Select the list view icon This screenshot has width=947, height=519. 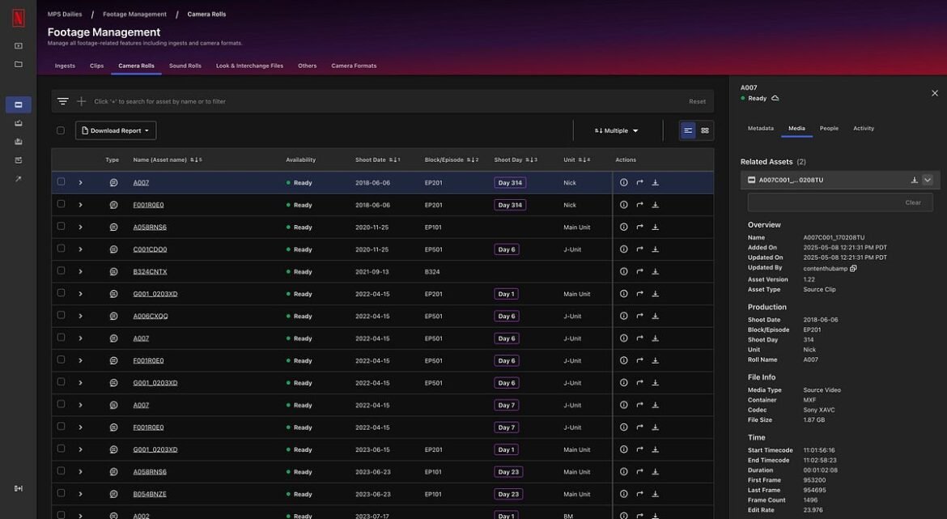tap(690, 130)
